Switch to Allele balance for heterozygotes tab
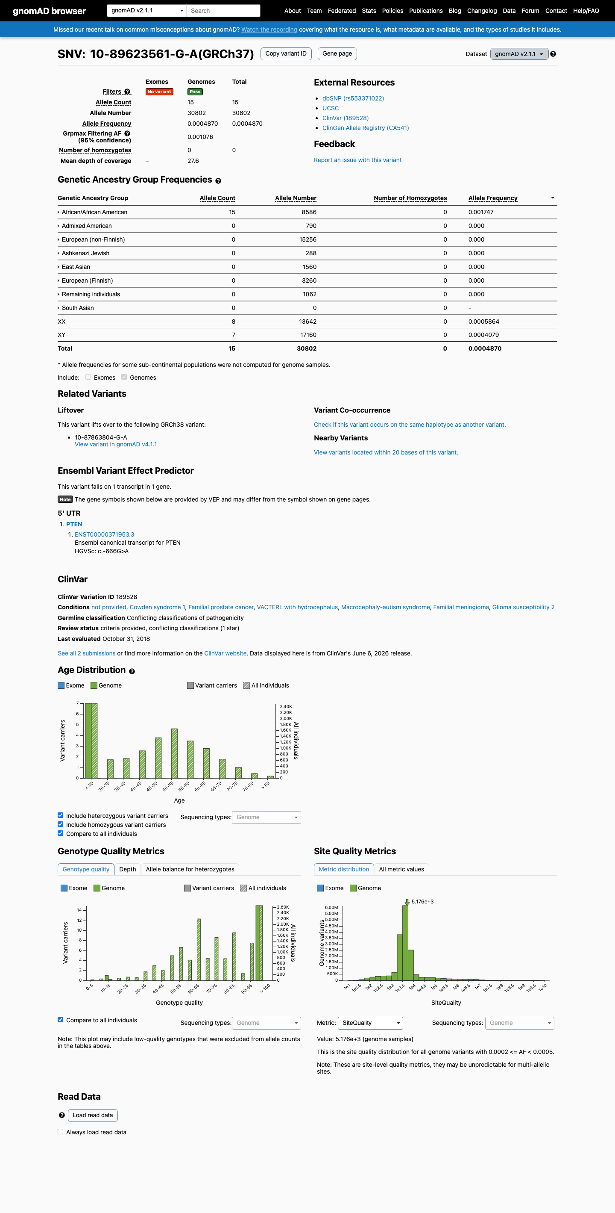This screenshot has height=1213, width=615. point(190,869)
